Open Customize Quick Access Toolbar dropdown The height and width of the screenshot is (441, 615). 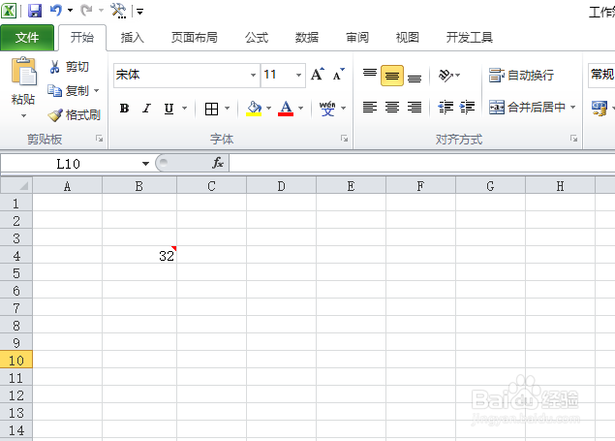(x=140, y=12)
